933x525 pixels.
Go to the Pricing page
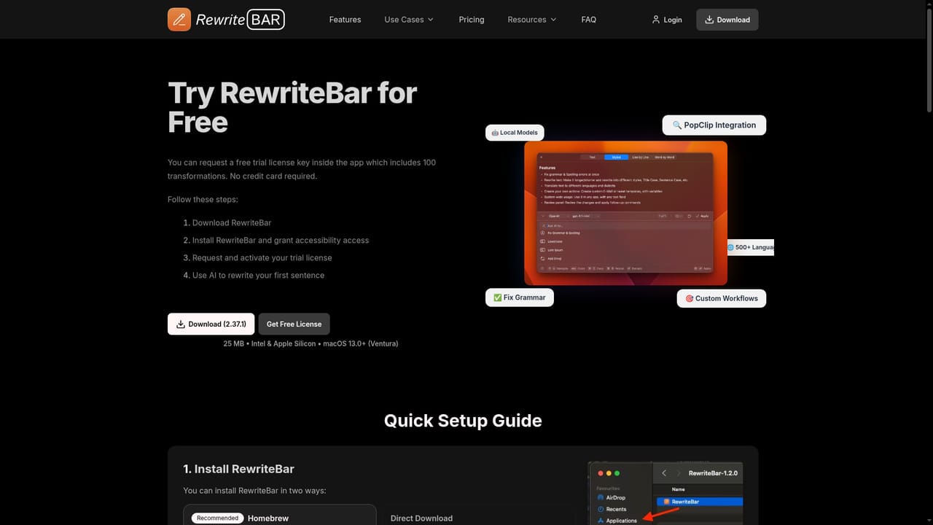click(x=472, y=20)
